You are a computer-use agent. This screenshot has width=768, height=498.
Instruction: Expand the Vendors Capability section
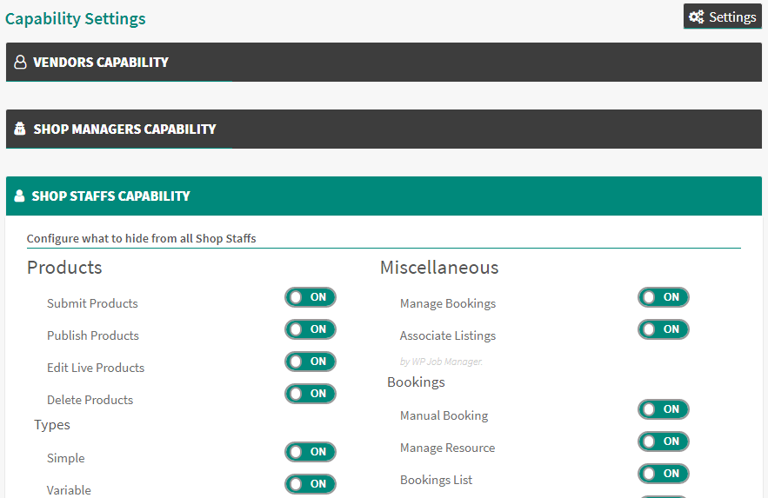(384, 62)
